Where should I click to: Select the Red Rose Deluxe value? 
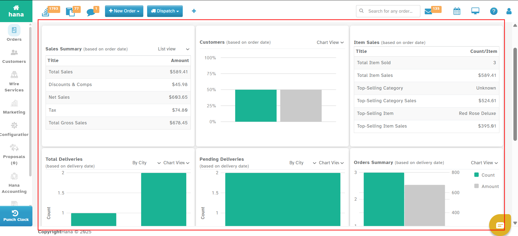click(x=477, y=114)
